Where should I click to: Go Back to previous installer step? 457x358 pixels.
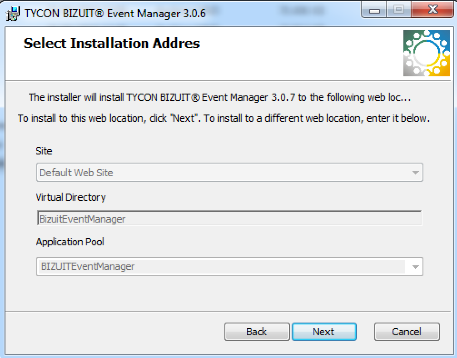point(257,332)
